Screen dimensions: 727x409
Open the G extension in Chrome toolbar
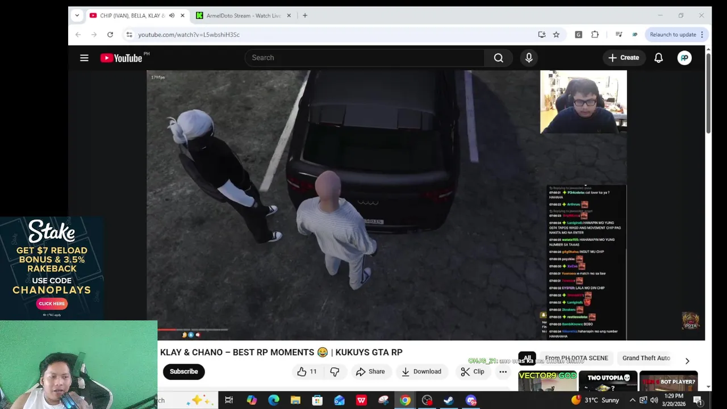point(578,35)
